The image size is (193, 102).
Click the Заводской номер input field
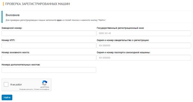click(x=49, y=33)
